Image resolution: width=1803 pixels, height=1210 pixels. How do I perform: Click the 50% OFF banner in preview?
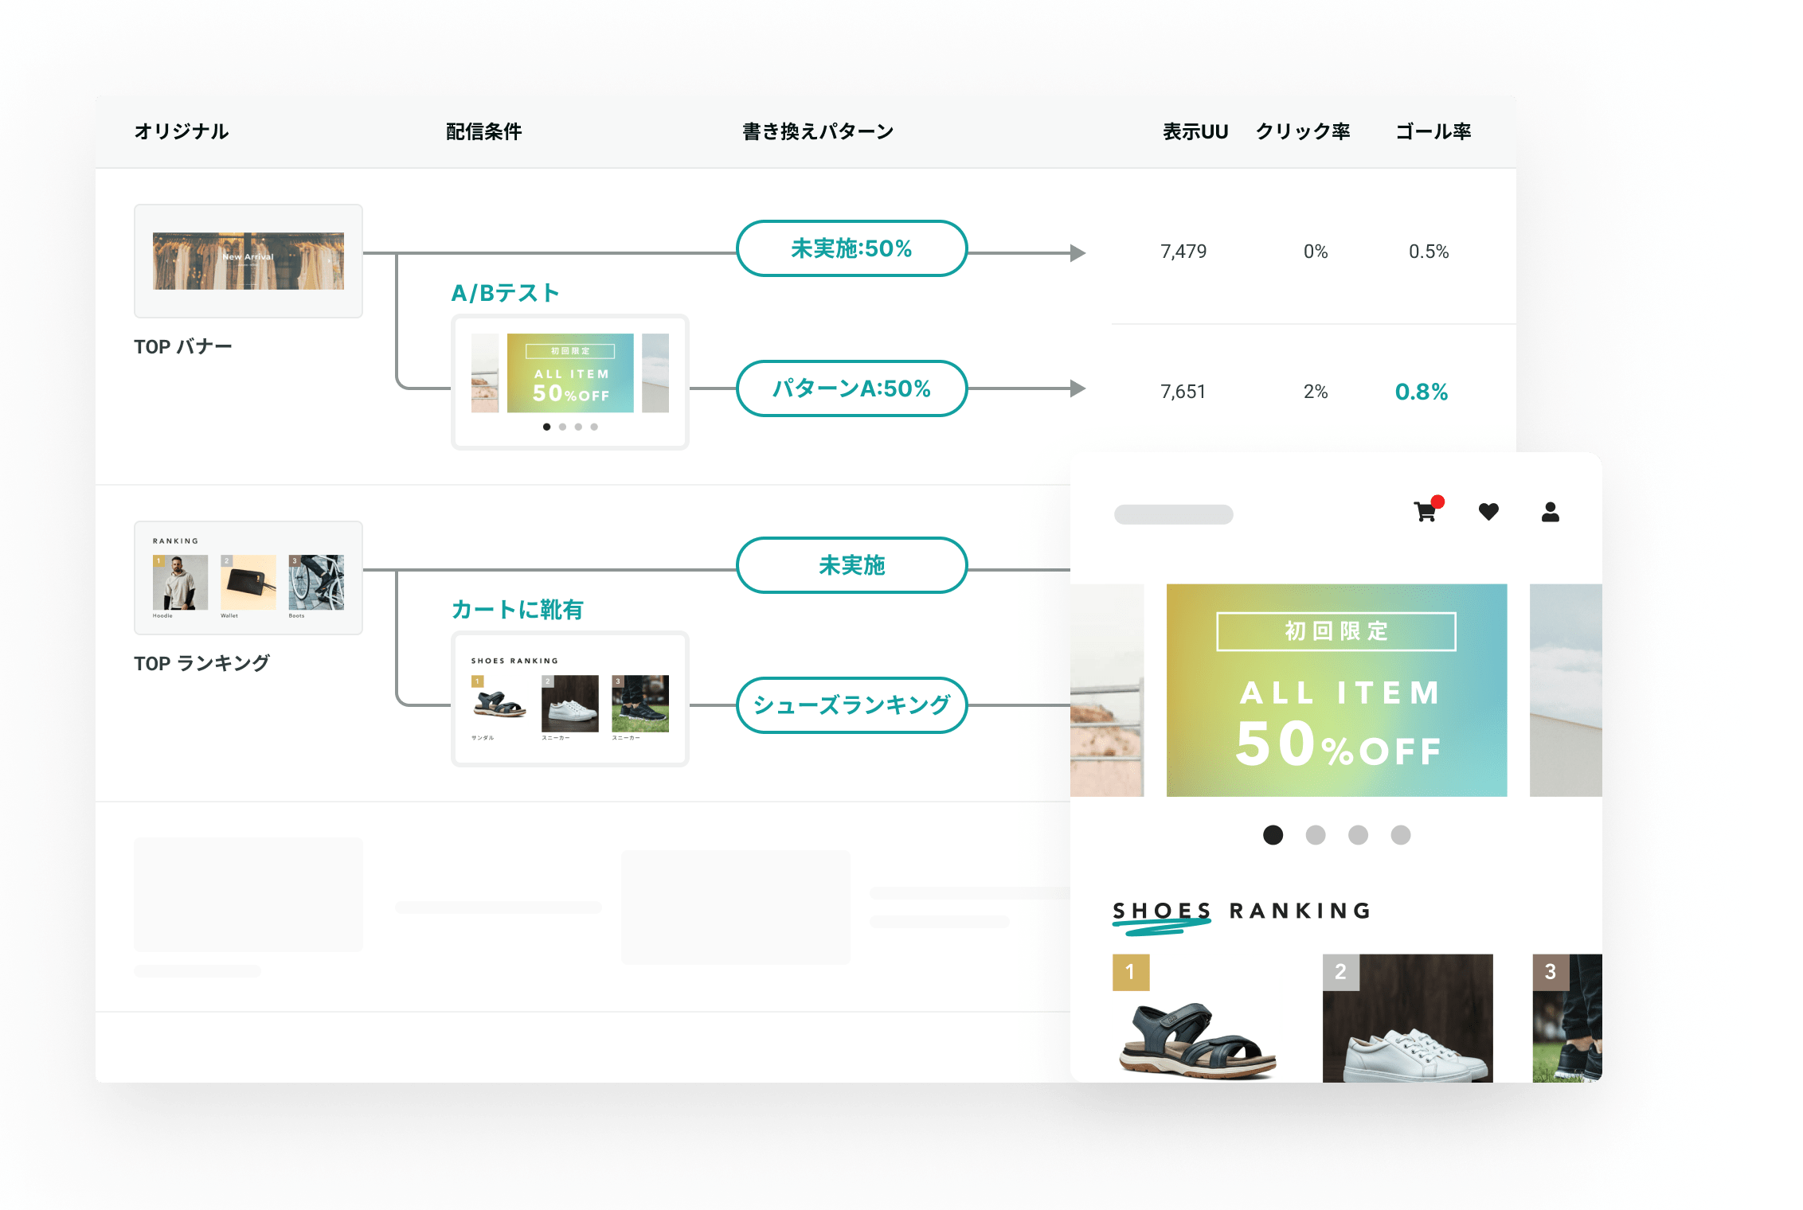[x=1336, y=690]
